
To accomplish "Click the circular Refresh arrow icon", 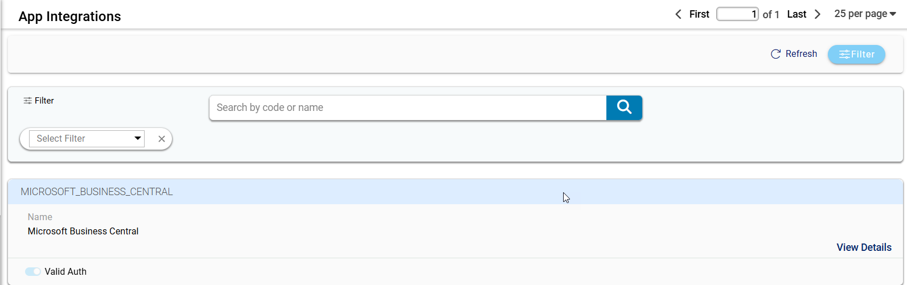I will [775, 54].
